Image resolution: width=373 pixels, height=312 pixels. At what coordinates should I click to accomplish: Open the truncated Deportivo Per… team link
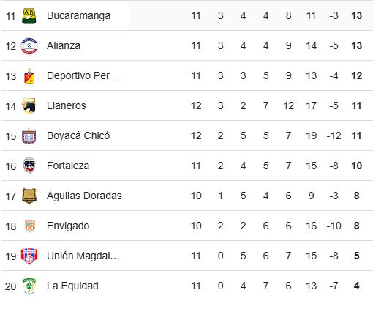tap(83, 75)
